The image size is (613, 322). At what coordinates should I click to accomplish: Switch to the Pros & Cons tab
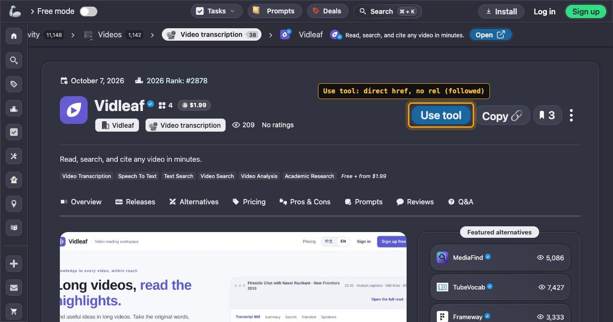pyautogui.click(x=305, y=202)
